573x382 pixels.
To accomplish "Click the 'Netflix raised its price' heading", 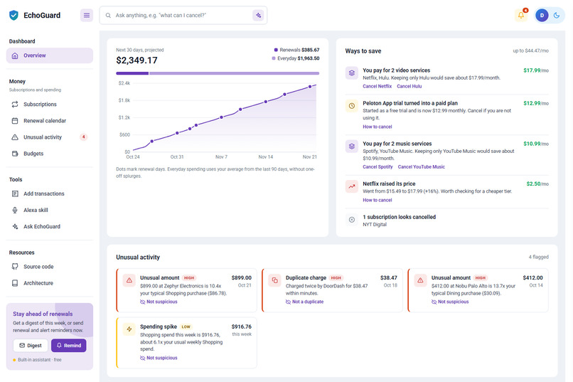I will click(389, 184).
